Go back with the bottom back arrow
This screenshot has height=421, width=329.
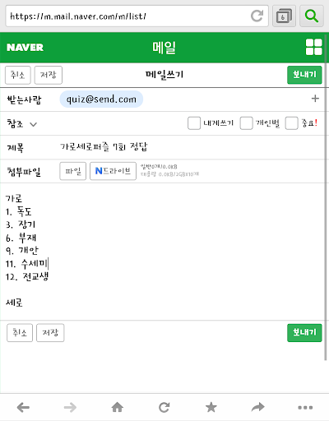(23, 407)
